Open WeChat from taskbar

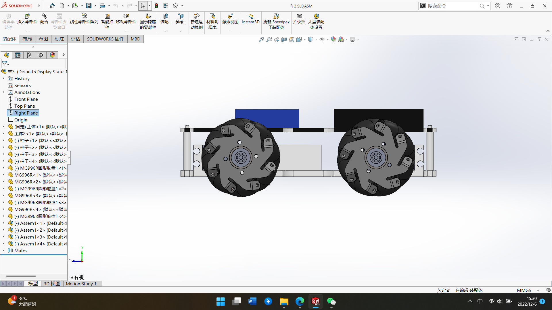click(331, 301)
